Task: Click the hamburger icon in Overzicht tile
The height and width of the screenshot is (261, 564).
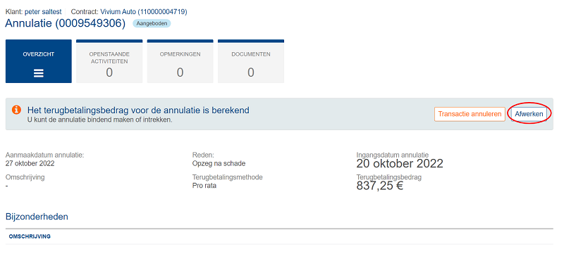Action: click(x=39, y=73)
